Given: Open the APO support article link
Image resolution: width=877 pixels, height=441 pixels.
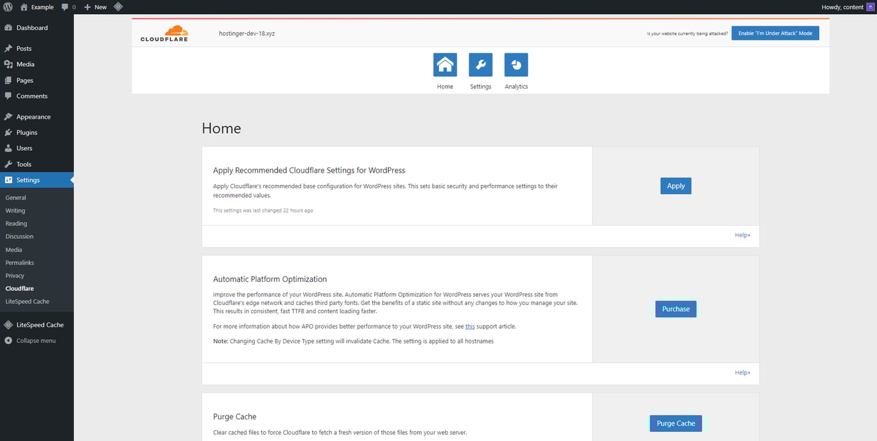Looking at the screenshot, I should click(x=469, y=326).
